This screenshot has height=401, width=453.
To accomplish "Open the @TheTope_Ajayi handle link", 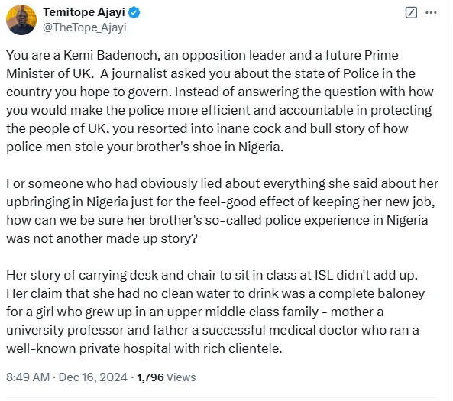I will 85,27.
